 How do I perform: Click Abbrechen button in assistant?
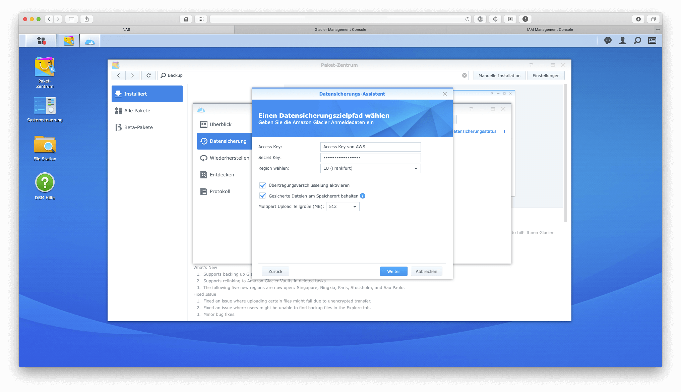[x=426, y=271]
